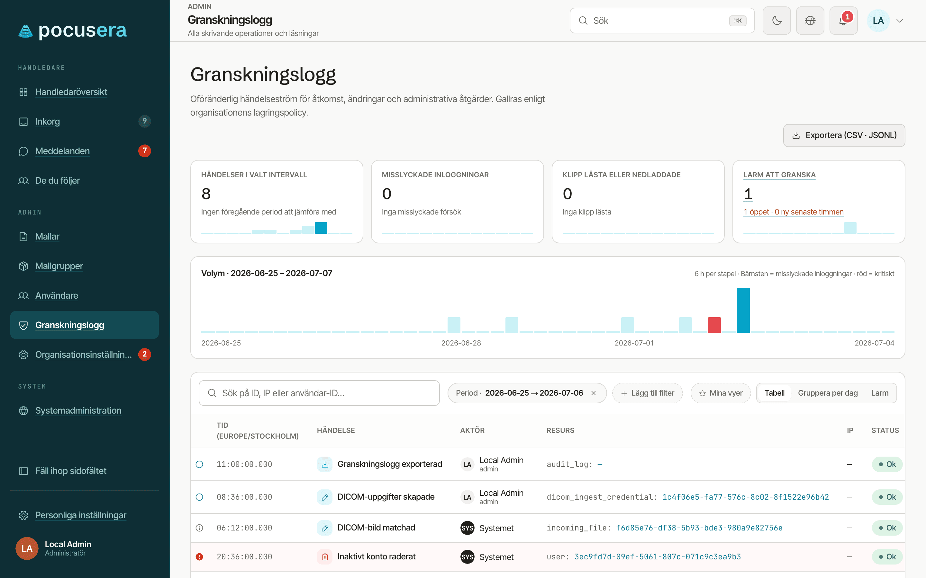Click the LA avatar in top bar
The image size is (926, 578).
[x=878, y=21]
